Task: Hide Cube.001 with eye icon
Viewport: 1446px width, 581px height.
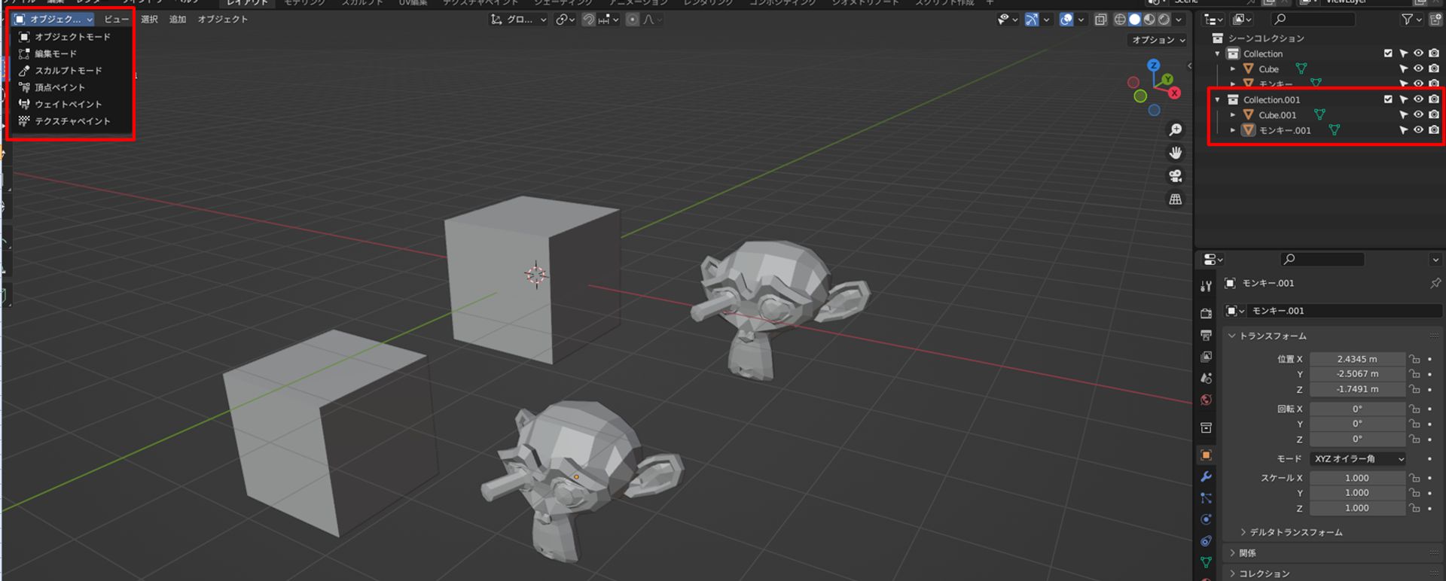Action: (1419, 114)
